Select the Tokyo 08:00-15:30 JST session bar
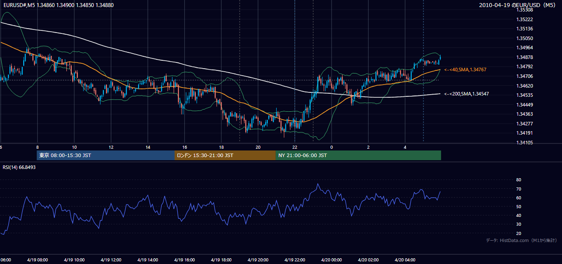This screenshot has height=264, width=562. pyautogui.click(x=106, y=155)
